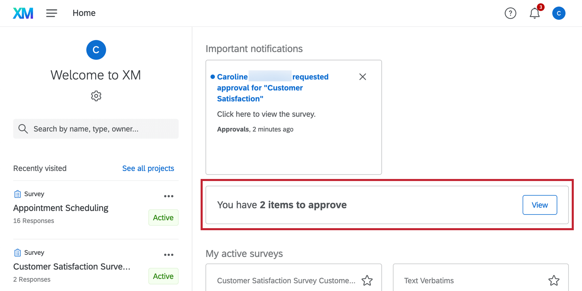
Task: Open the hamburger navigation menu
Action: [x=52, y=13]
